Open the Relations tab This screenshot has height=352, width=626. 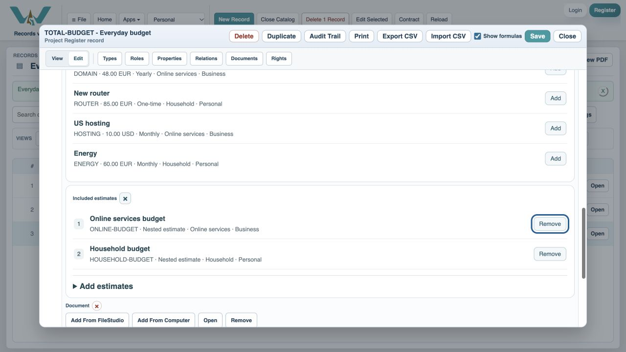point(206,59)
